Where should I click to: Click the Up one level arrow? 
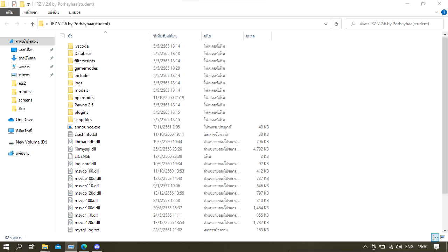pos(33,24)
